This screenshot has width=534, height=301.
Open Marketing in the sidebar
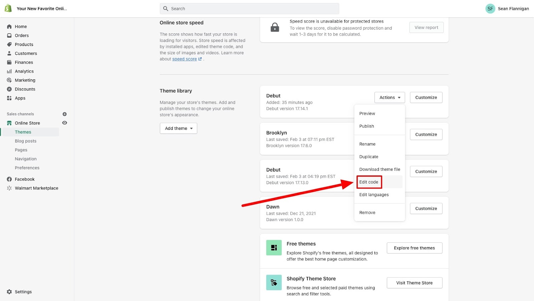pyautogui.click(x=25, y=81)
